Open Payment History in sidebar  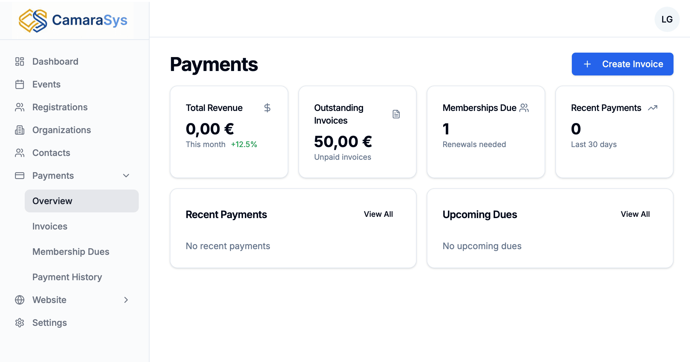(67, 277)
